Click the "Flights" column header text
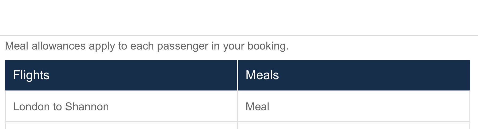Screen dimensions: 478x129 (x=31, y=75)
